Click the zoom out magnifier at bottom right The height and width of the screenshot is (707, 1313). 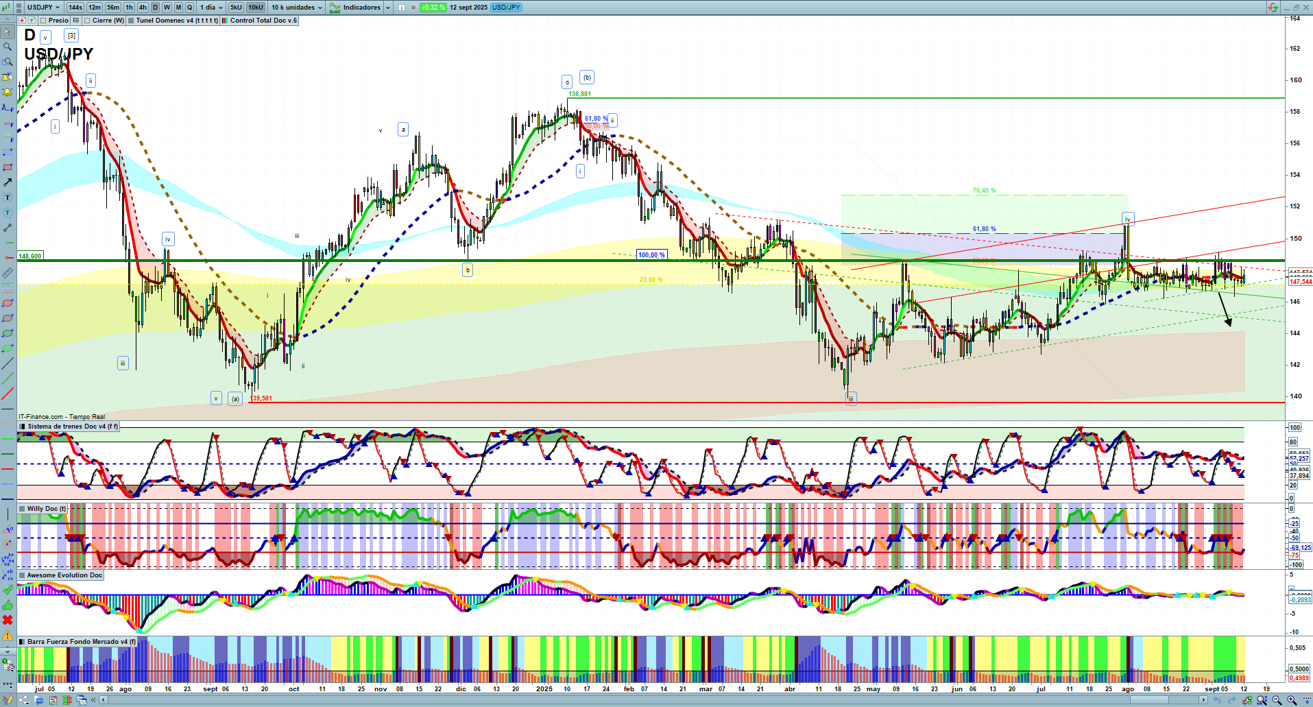(x=1277, y=700)
